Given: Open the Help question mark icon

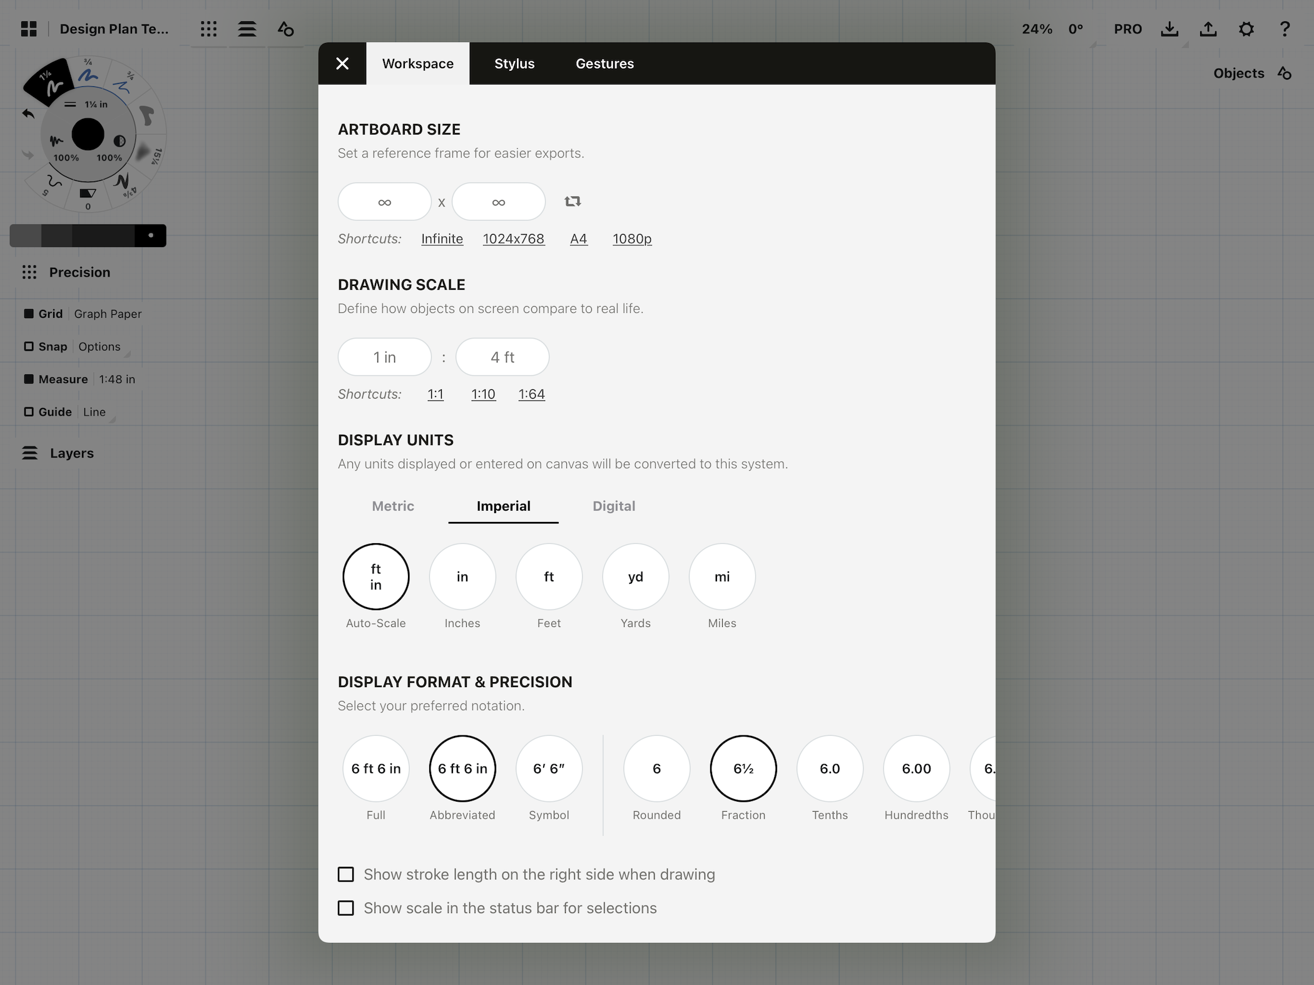Looking at the screenshot, I should [x=1285, y=29].
